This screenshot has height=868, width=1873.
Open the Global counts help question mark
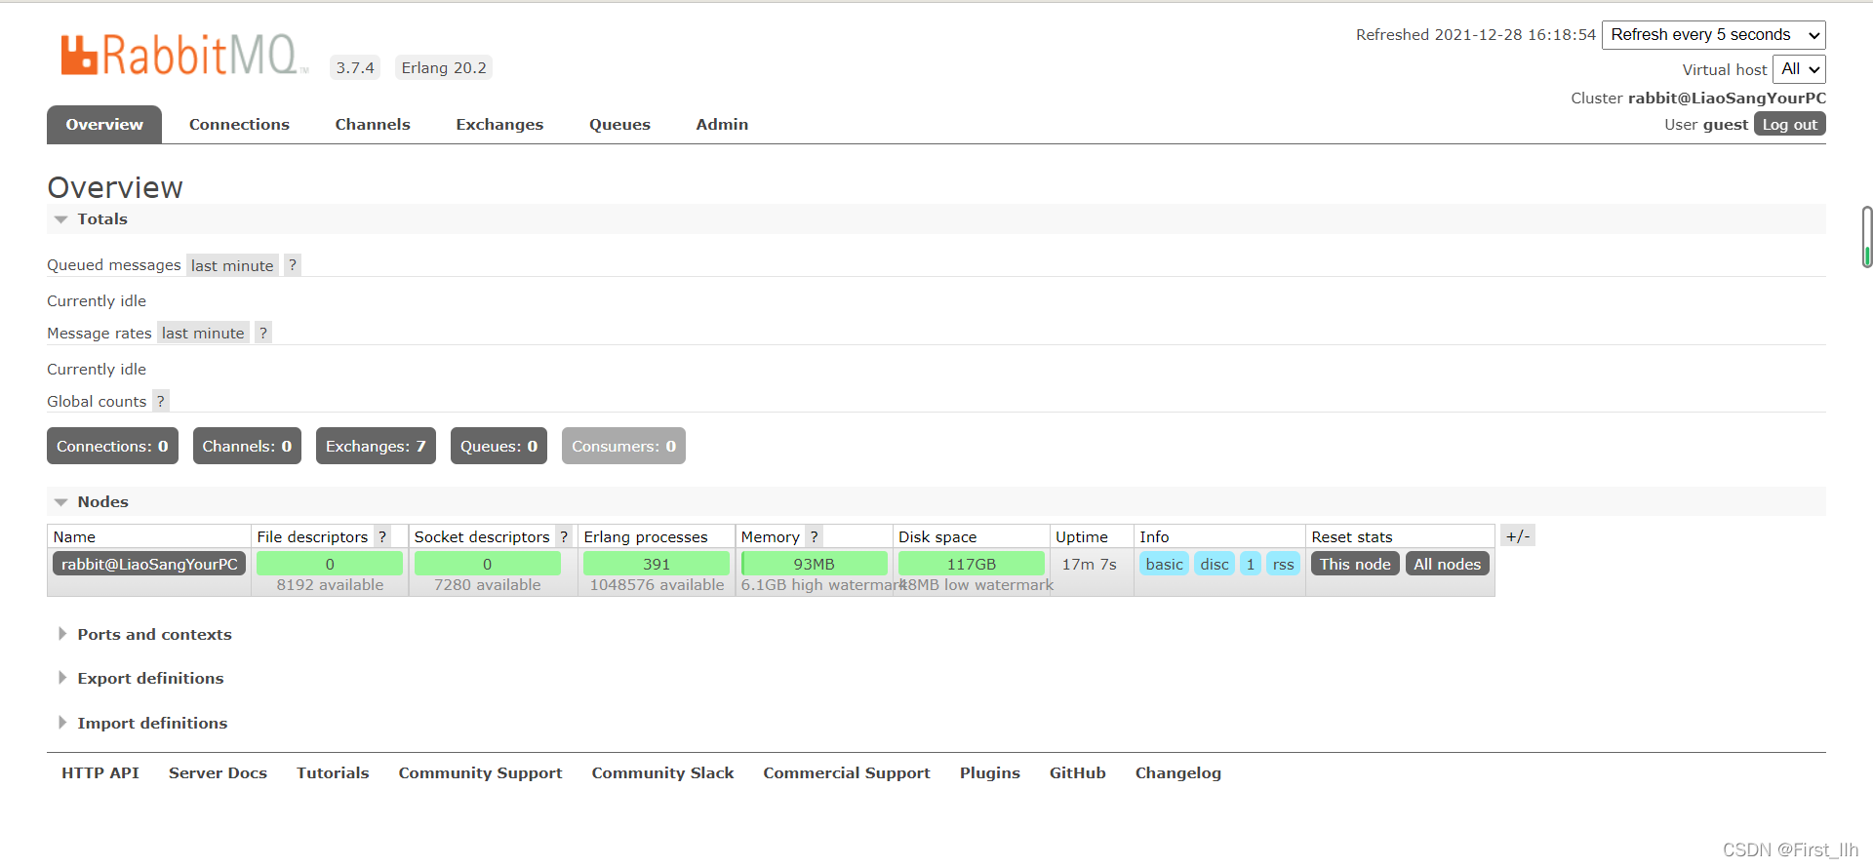pyautogui.click(x=161, y=402)
